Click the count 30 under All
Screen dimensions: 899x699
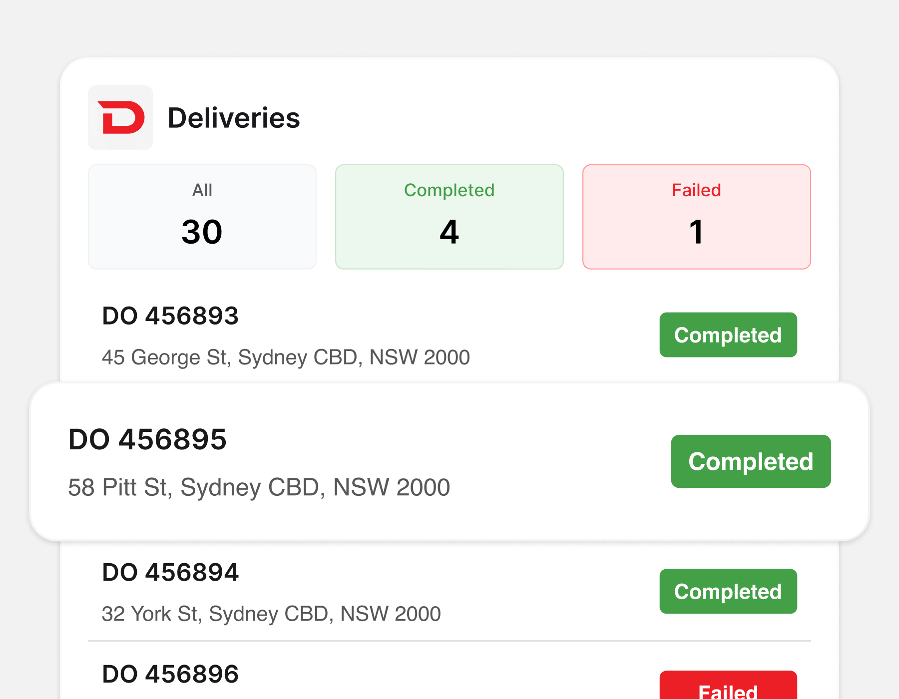coord(202,232)
